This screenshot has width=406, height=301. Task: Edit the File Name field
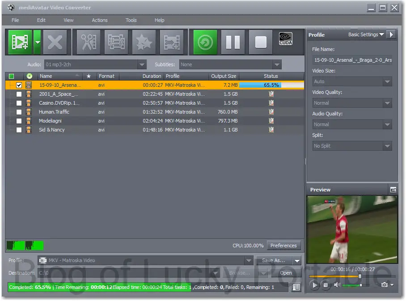[x=352, y=60]
